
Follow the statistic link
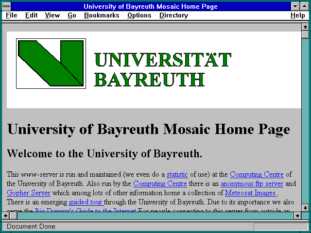click(177, 175)
